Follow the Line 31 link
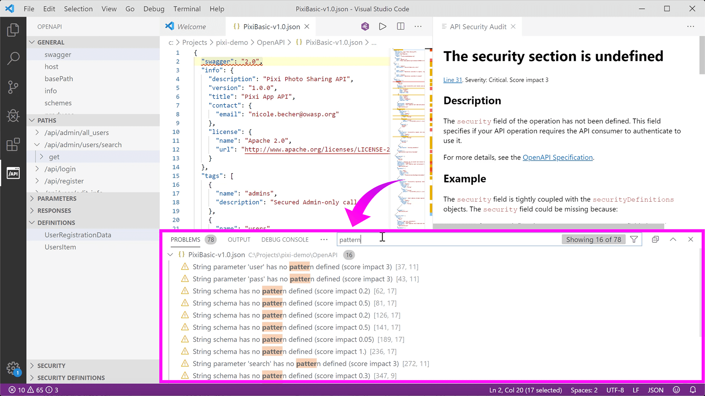 pos(452,80)
